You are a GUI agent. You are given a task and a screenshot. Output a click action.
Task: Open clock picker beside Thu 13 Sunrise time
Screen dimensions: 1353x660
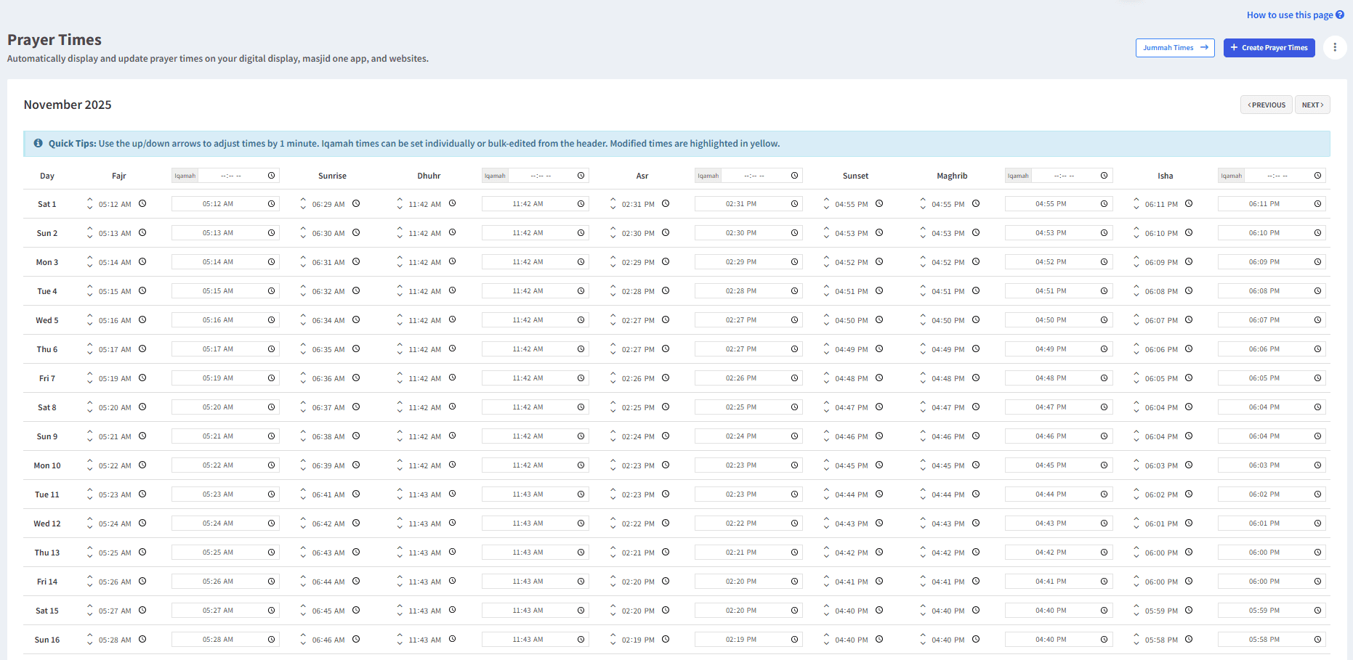pyautogui.click(x=356, y=552)
